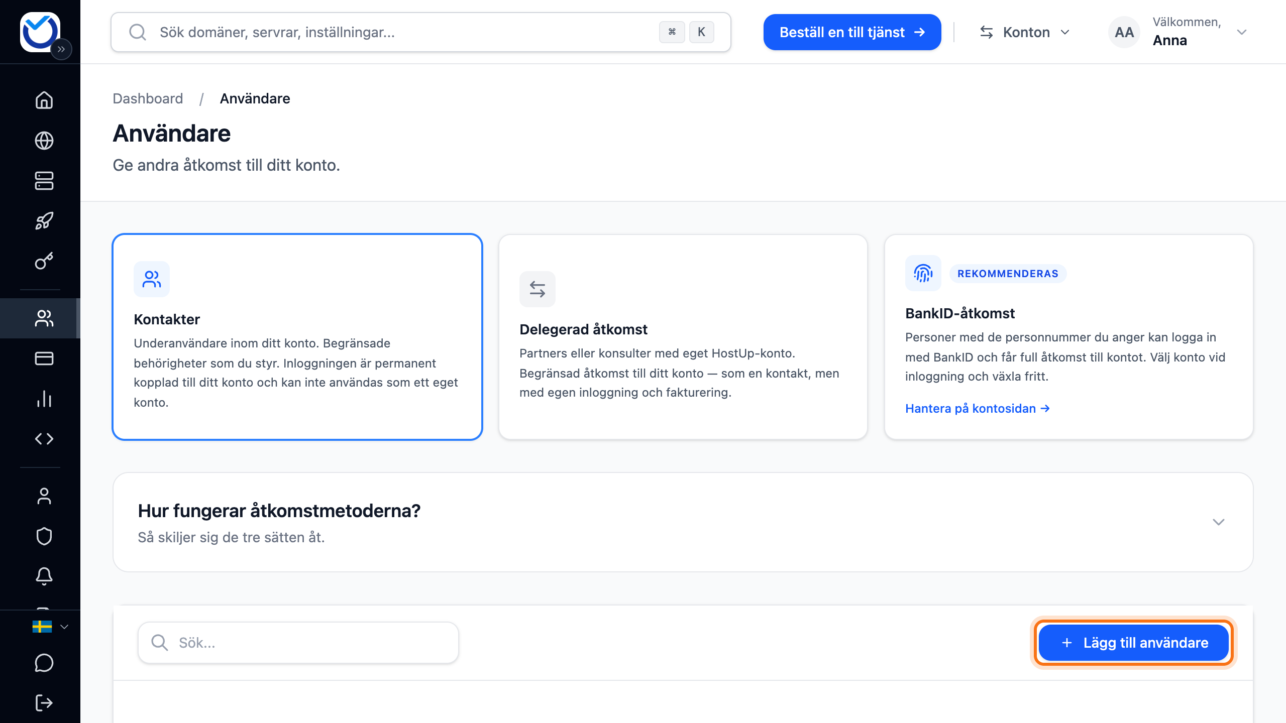Open the servers sidebar icon
Image resolution: width=1286 pixels, height=723 pixels.
(x=44, y=181)
